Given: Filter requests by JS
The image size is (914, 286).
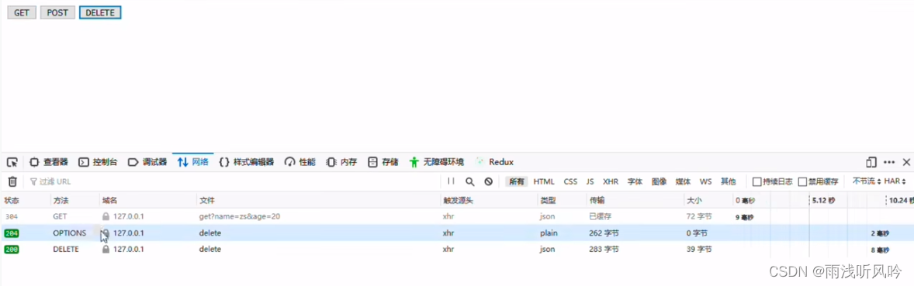Looking at the screenshot, I should pos(590,181).
